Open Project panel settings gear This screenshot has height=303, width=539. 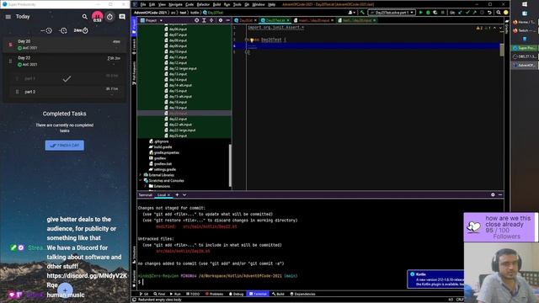pyautogui.click(x=221, y=20)
